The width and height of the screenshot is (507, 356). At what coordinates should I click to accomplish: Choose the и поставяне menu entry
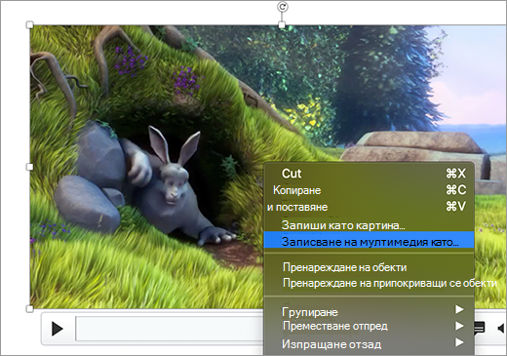(369, 207)
